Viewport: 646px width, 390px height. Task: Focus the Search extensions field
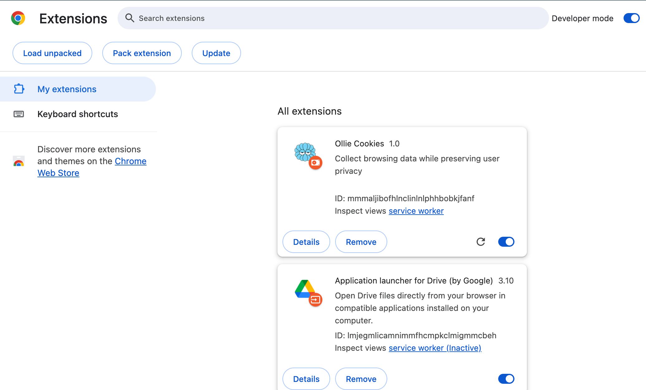pos(333,18)
